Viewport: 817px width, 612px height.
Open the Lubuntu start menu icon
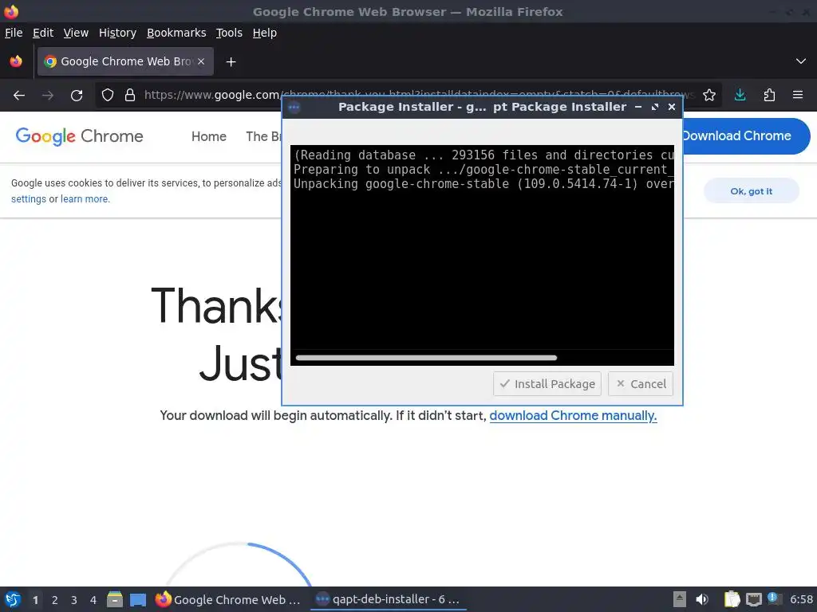13,599
